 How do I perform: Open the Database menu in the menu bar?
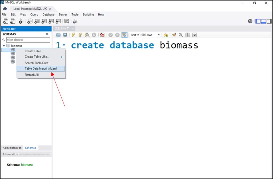pos(48,15)
